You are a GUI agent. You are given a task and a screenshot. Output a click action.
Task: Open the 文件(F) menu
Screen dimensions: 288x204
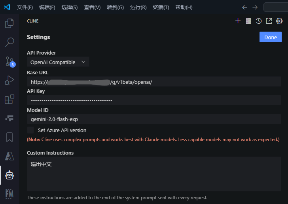(x=25, y=8)
